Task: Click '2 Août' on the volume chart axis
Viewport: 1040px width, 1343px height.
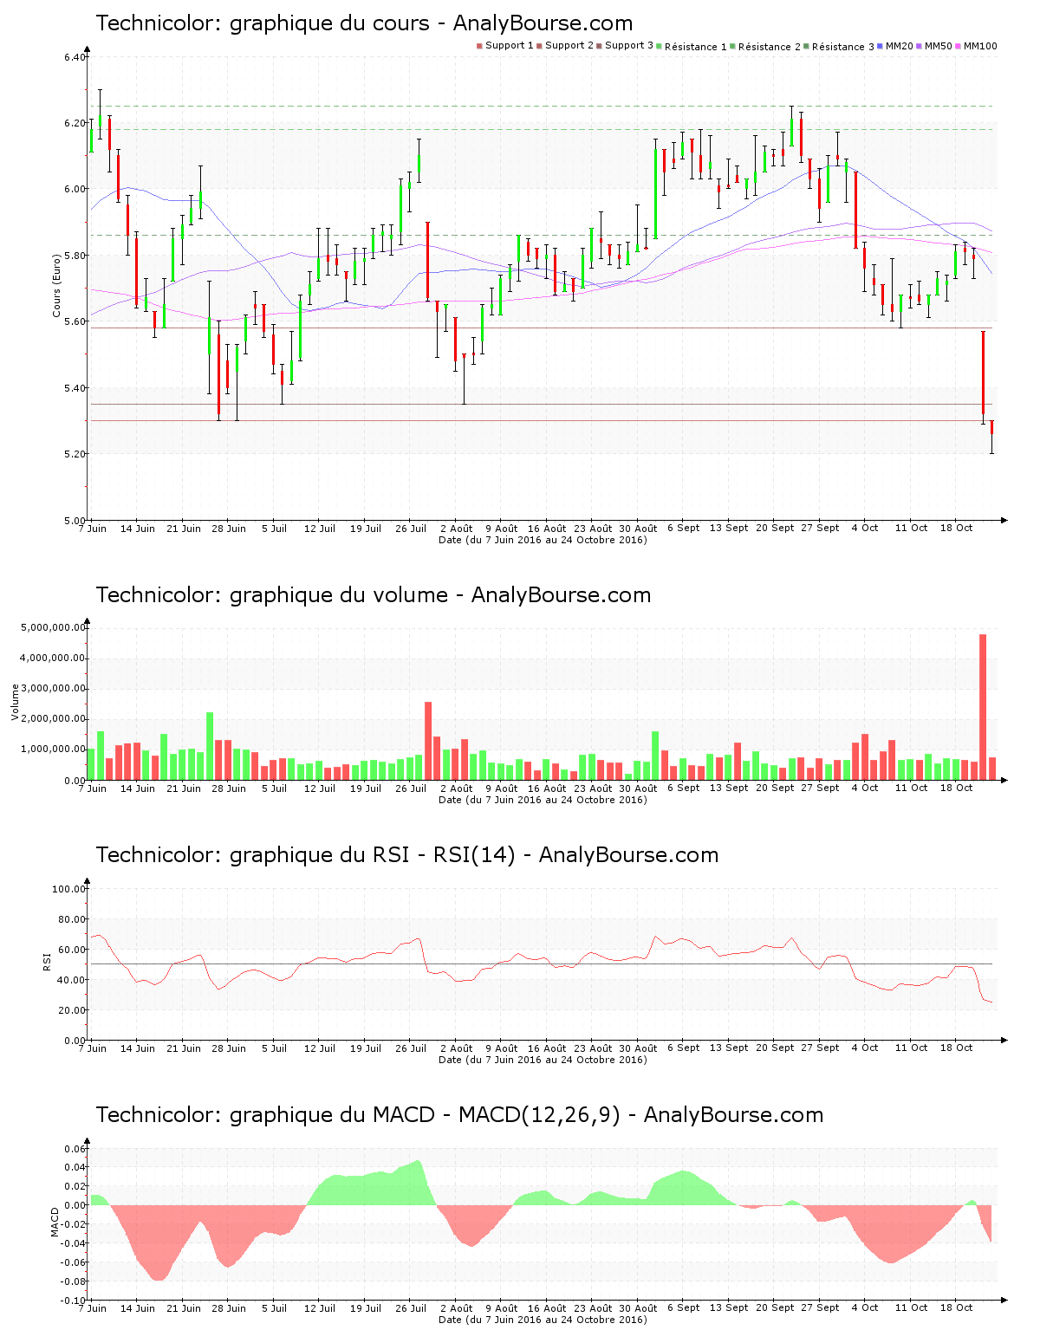Action: click(457, 788)
